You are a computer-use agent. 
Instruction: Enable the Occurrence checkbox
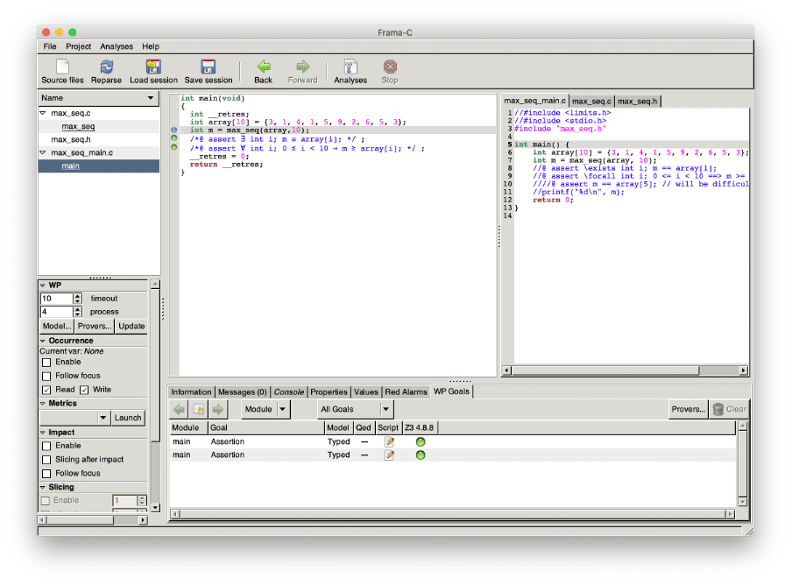click(x=46, y=363)
